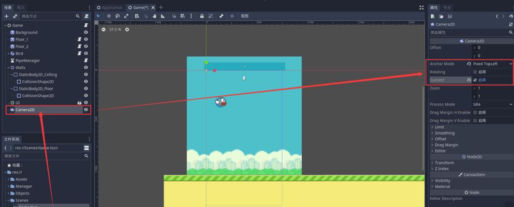The height and width of the screenshot is (207, 514).
Task: Hide the Bird node
Action: 86,53
